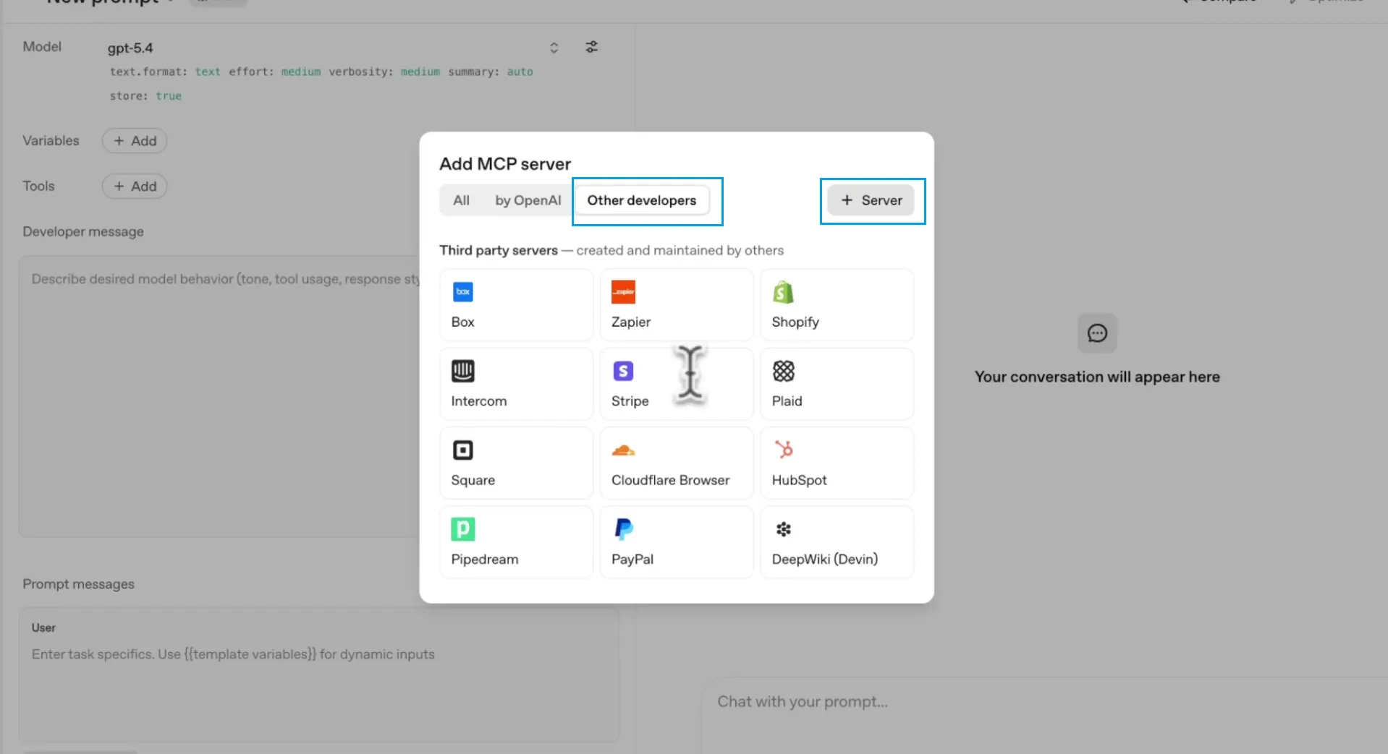This screenshot has width=1388, height=754.
Task: Choose the Pipedream server
Action: pyautogui.click(x=516, y=542)
